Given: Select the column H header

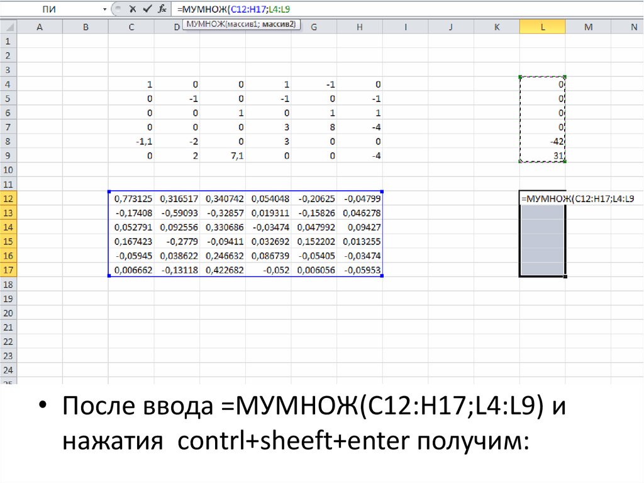Looking at the screenshot, I should (360, 26).
